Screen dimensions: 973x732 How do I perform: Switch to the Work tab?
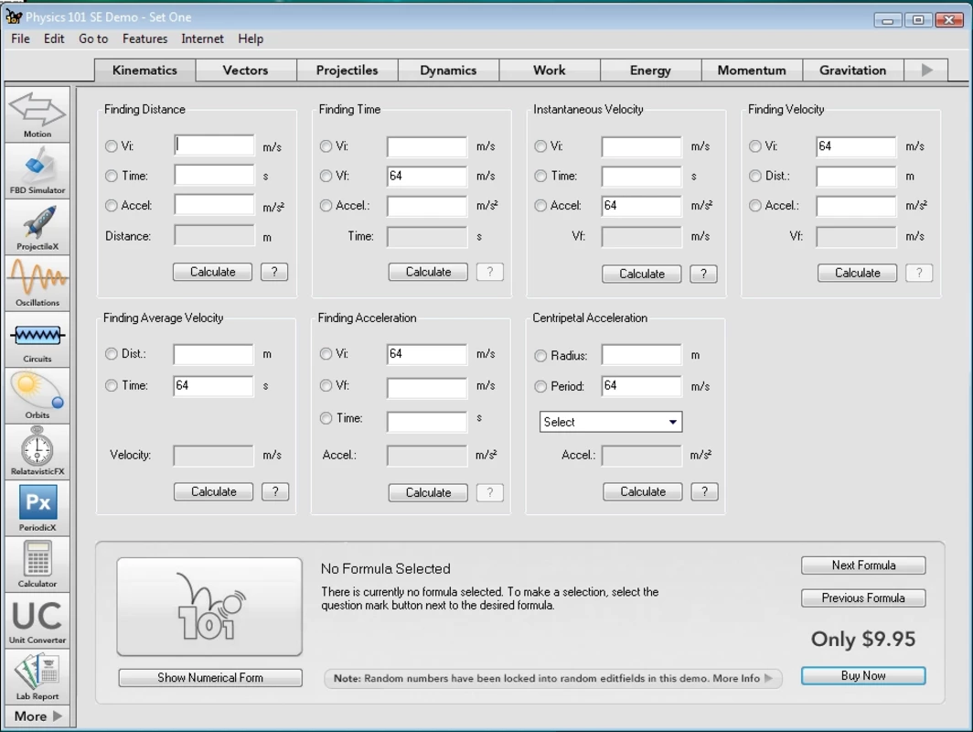[550, 70]
